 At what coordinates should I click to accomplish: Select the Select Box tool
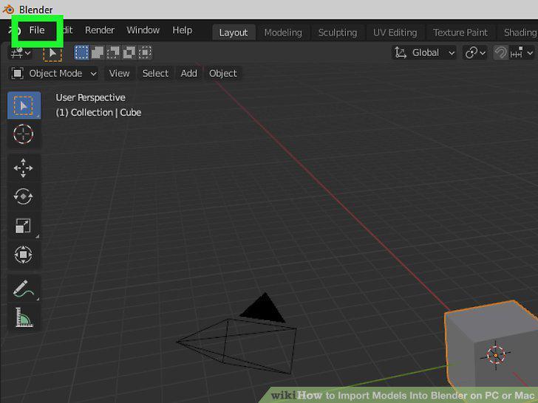(x=24, y=106)
